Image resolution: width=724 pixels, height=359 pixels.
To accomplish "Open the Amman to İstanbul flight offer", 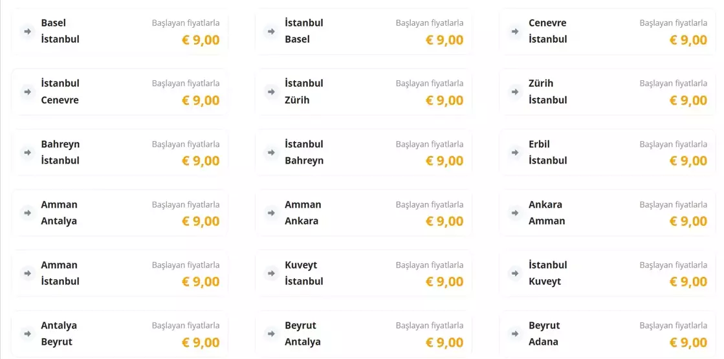I will click(x=120, y=273).
